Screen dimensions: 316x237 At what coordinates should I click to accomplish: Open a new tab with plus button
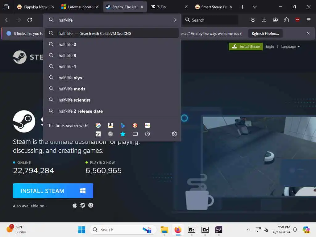tap(243, 7)
